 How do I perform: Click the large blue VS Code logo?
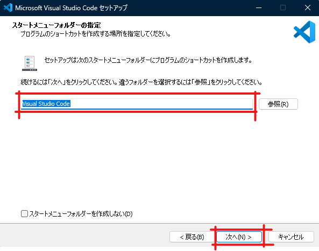click(304, 32)
